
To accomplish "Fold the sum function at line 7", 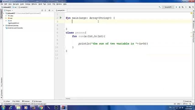I will pyautogui.click(x=65, y=36).
